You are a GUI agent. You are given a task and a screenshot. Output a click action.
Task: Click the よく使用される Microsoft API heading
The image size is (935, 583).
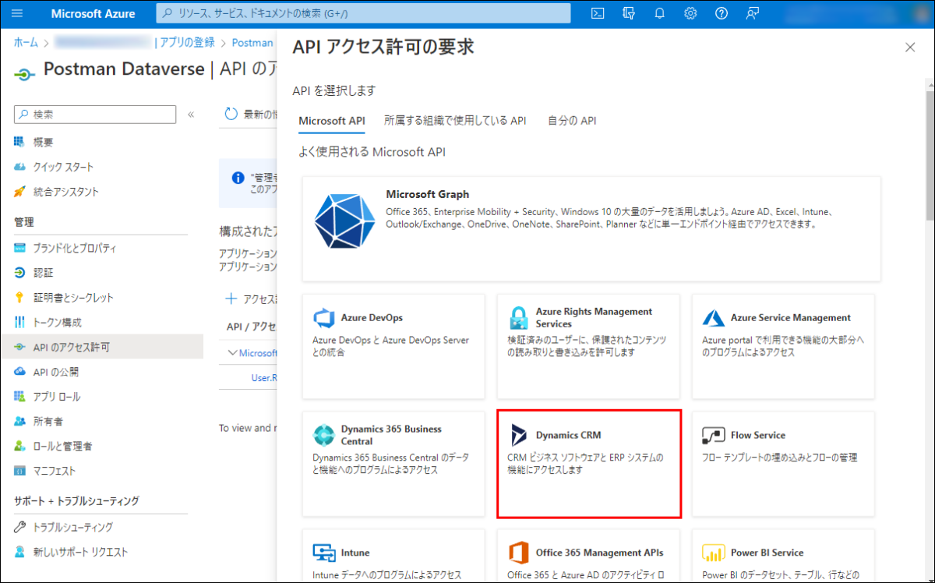click(372, 152)
